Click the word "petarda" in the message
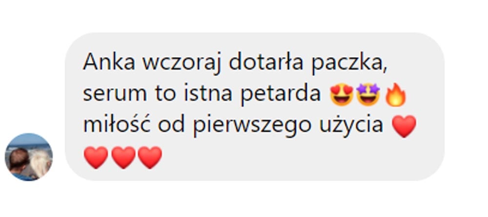The height and width of the screenshot is (217, 488). coord(281,95)
